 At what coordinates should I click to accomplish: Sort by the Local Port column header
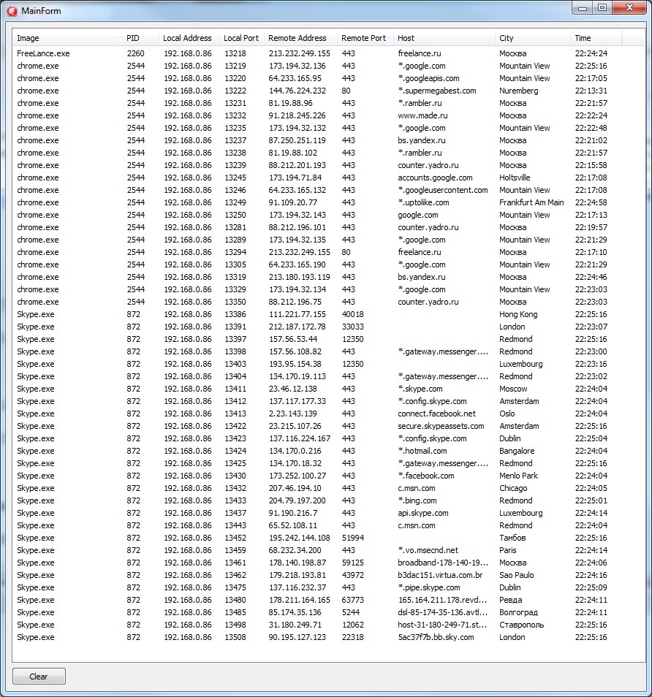(x=242, y=38)
